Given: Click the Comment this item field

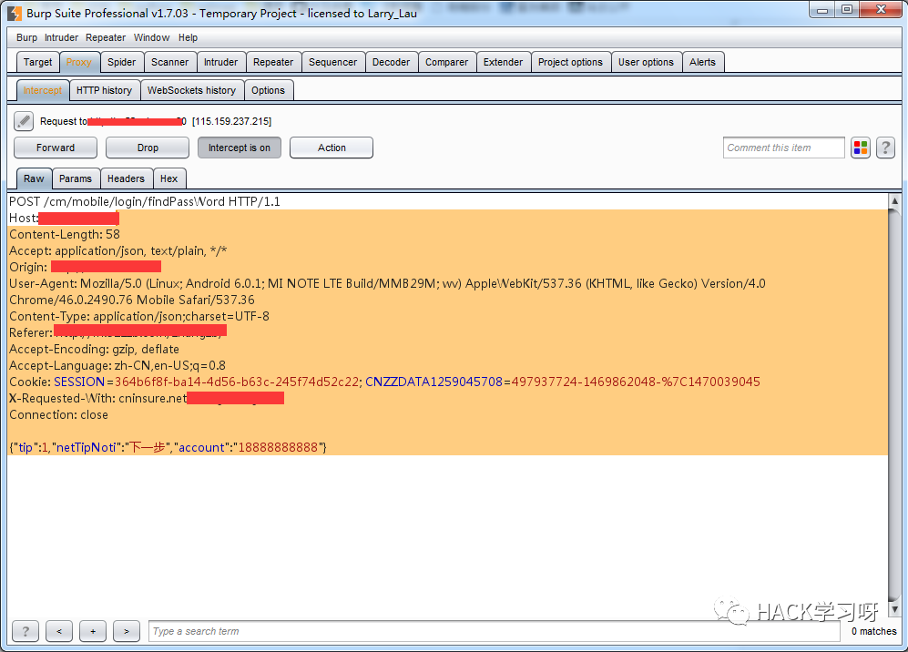Looking at the screenshot, I should tap(783, 148).
